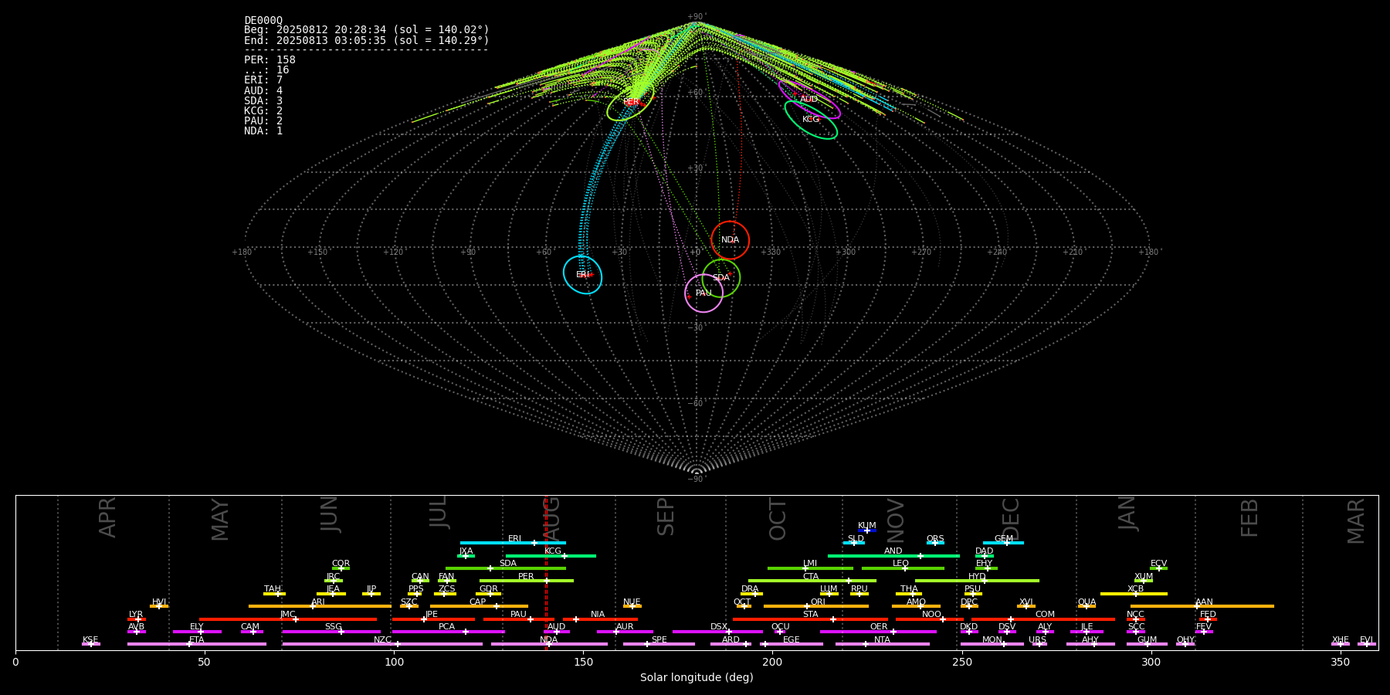Click the purple SSG shower bar
The height and width of the screenshot is (695, 1390).
tap(331, 632)
